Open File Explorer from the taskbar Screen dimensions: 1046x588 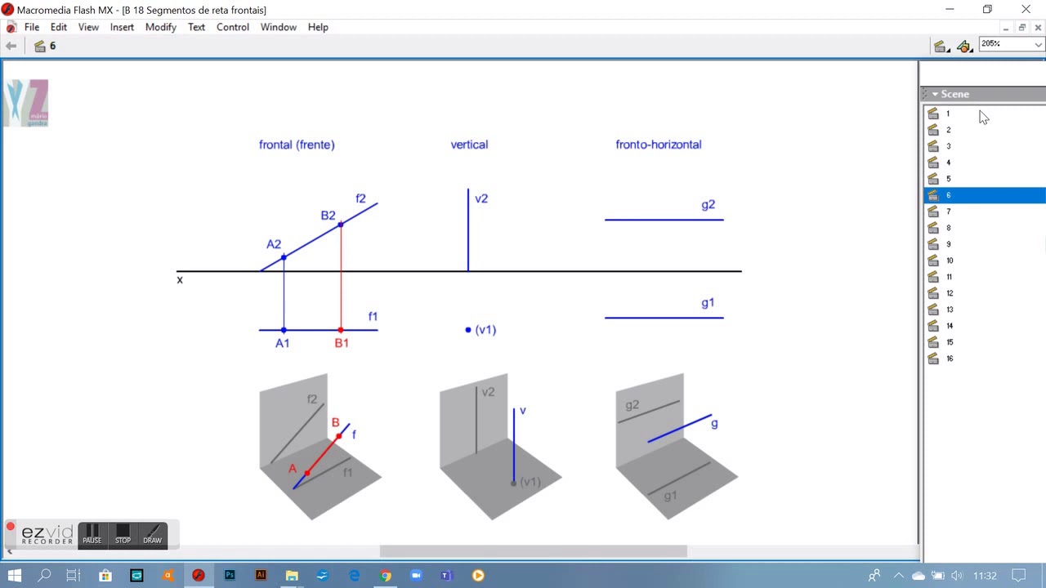tap(292, 575)
